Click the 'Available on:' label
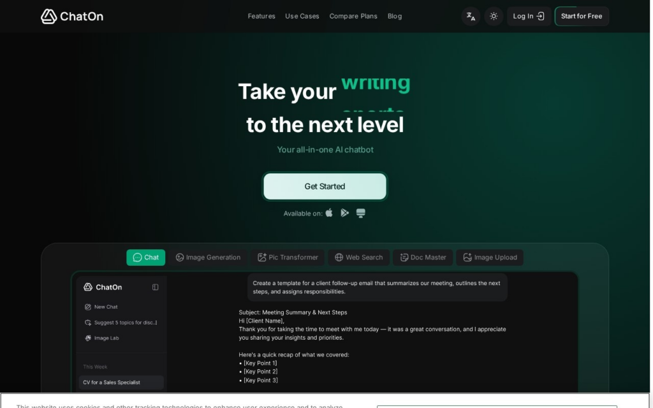653x408 pixels. [x=303, y=214]
